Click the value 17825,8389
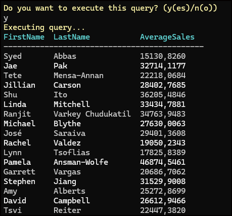Viewport: 232px width, 216px height. tap(163, 153)
